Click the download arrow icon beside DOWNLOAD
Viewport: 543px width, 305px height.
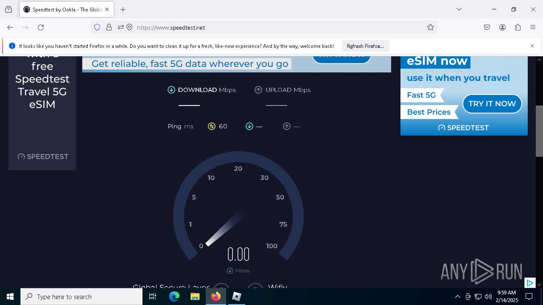point(171,90)
